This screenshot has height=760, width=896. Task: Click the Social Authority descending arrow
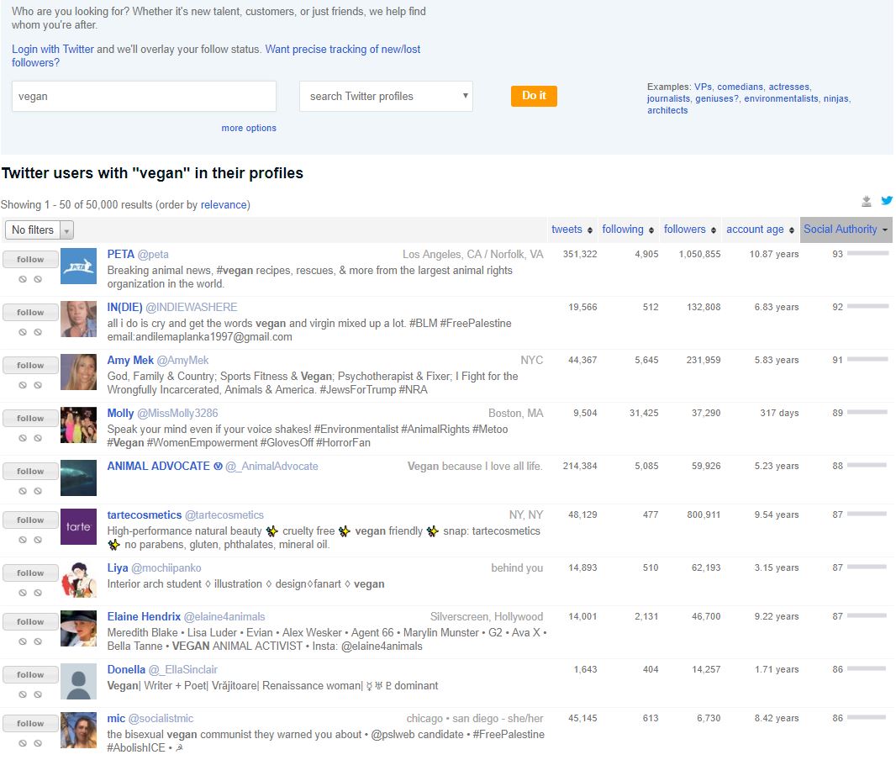884,230
